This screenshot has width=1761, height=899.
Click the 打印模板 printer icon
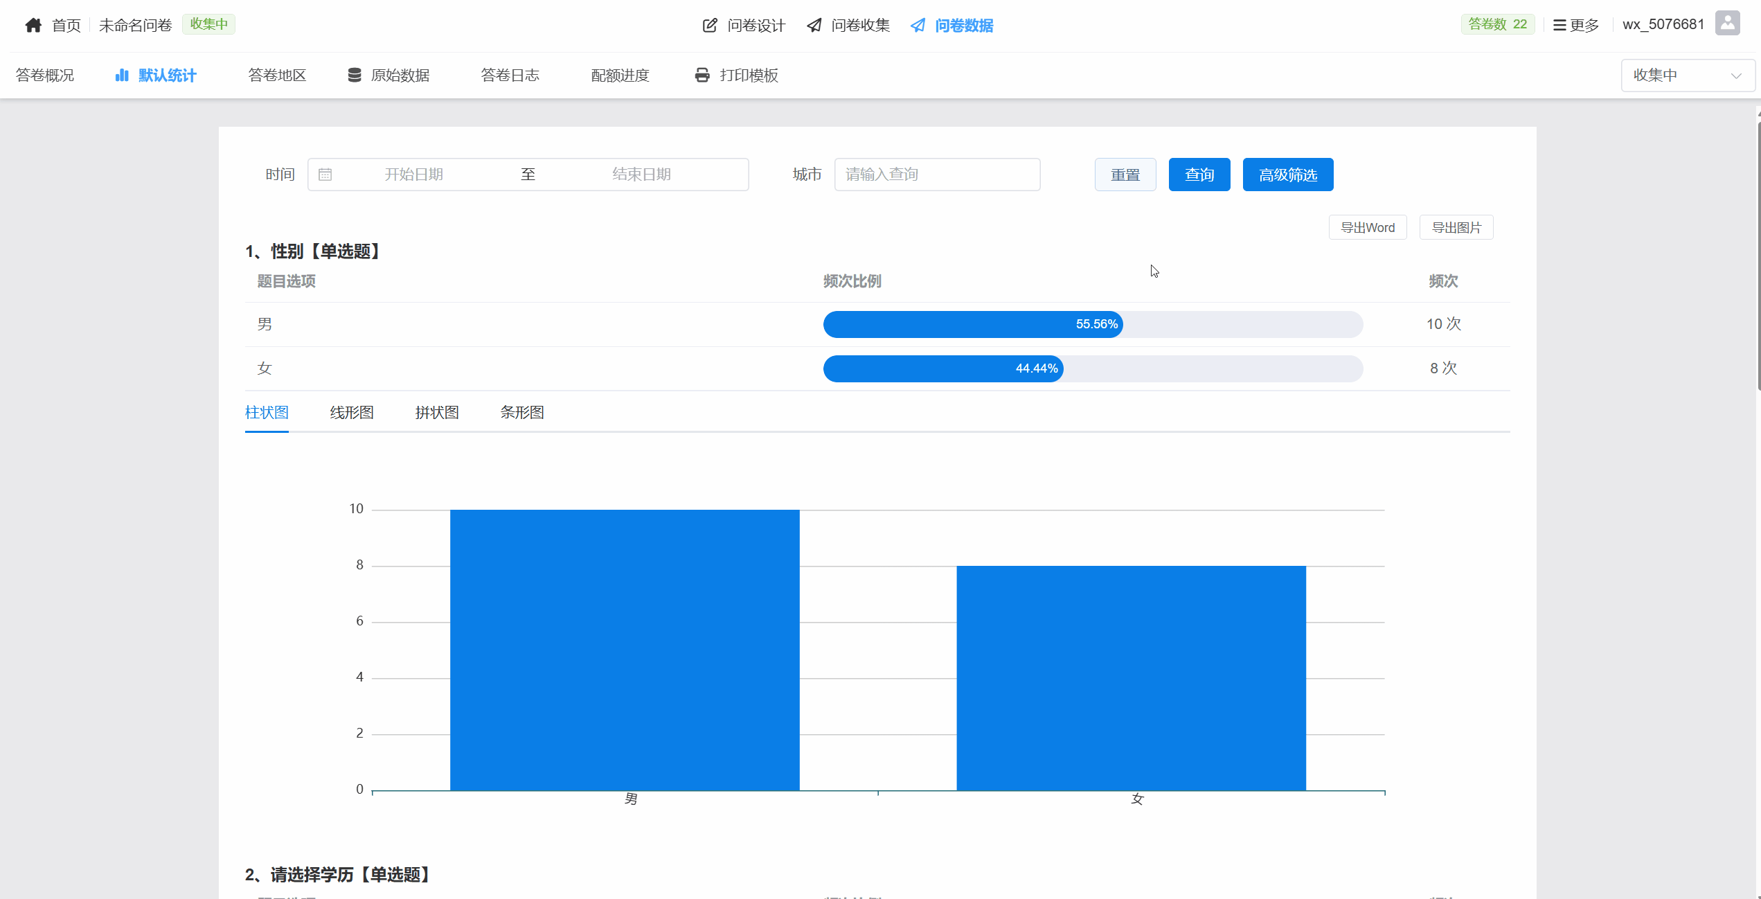pyautogui.click(x=702, y=75)
